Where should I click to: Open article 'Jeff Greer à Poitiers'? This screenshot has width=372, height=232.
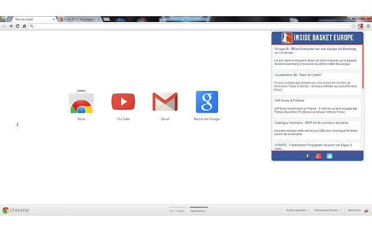(289, 100)
